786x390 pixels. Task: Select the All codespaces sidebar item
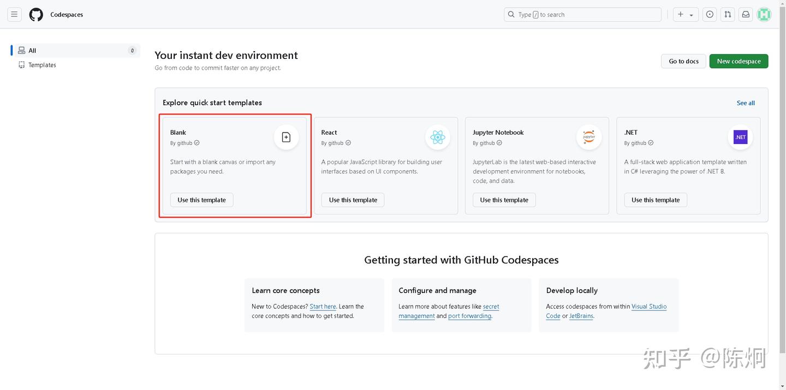[x=32, y=51]
